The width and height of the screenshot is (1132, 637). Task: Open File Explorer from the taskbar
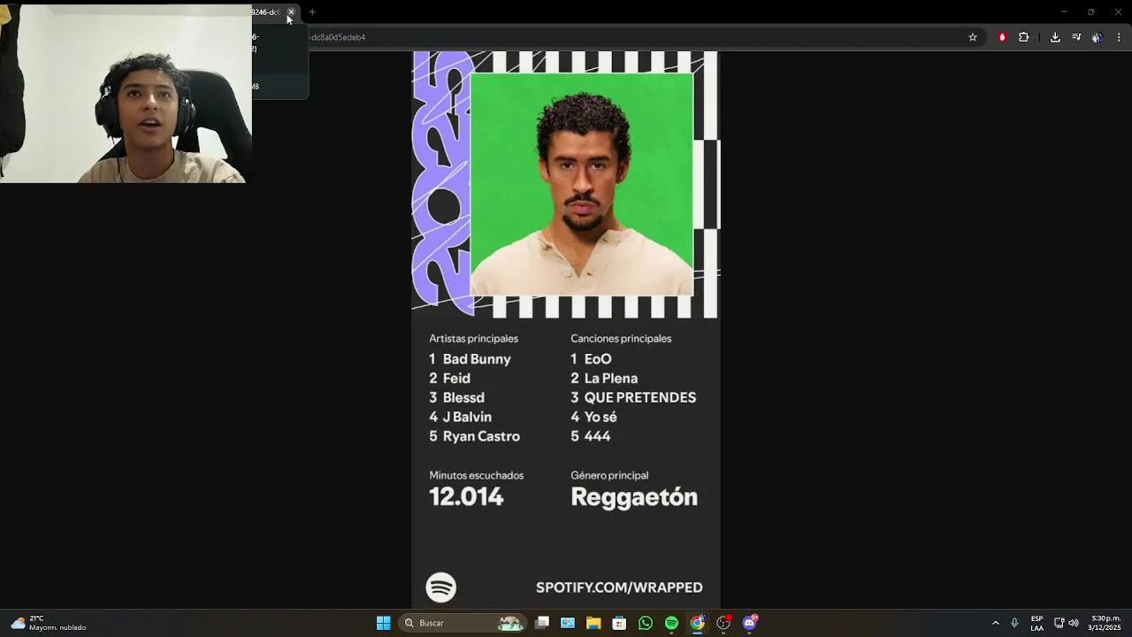[x=593, y=623]
